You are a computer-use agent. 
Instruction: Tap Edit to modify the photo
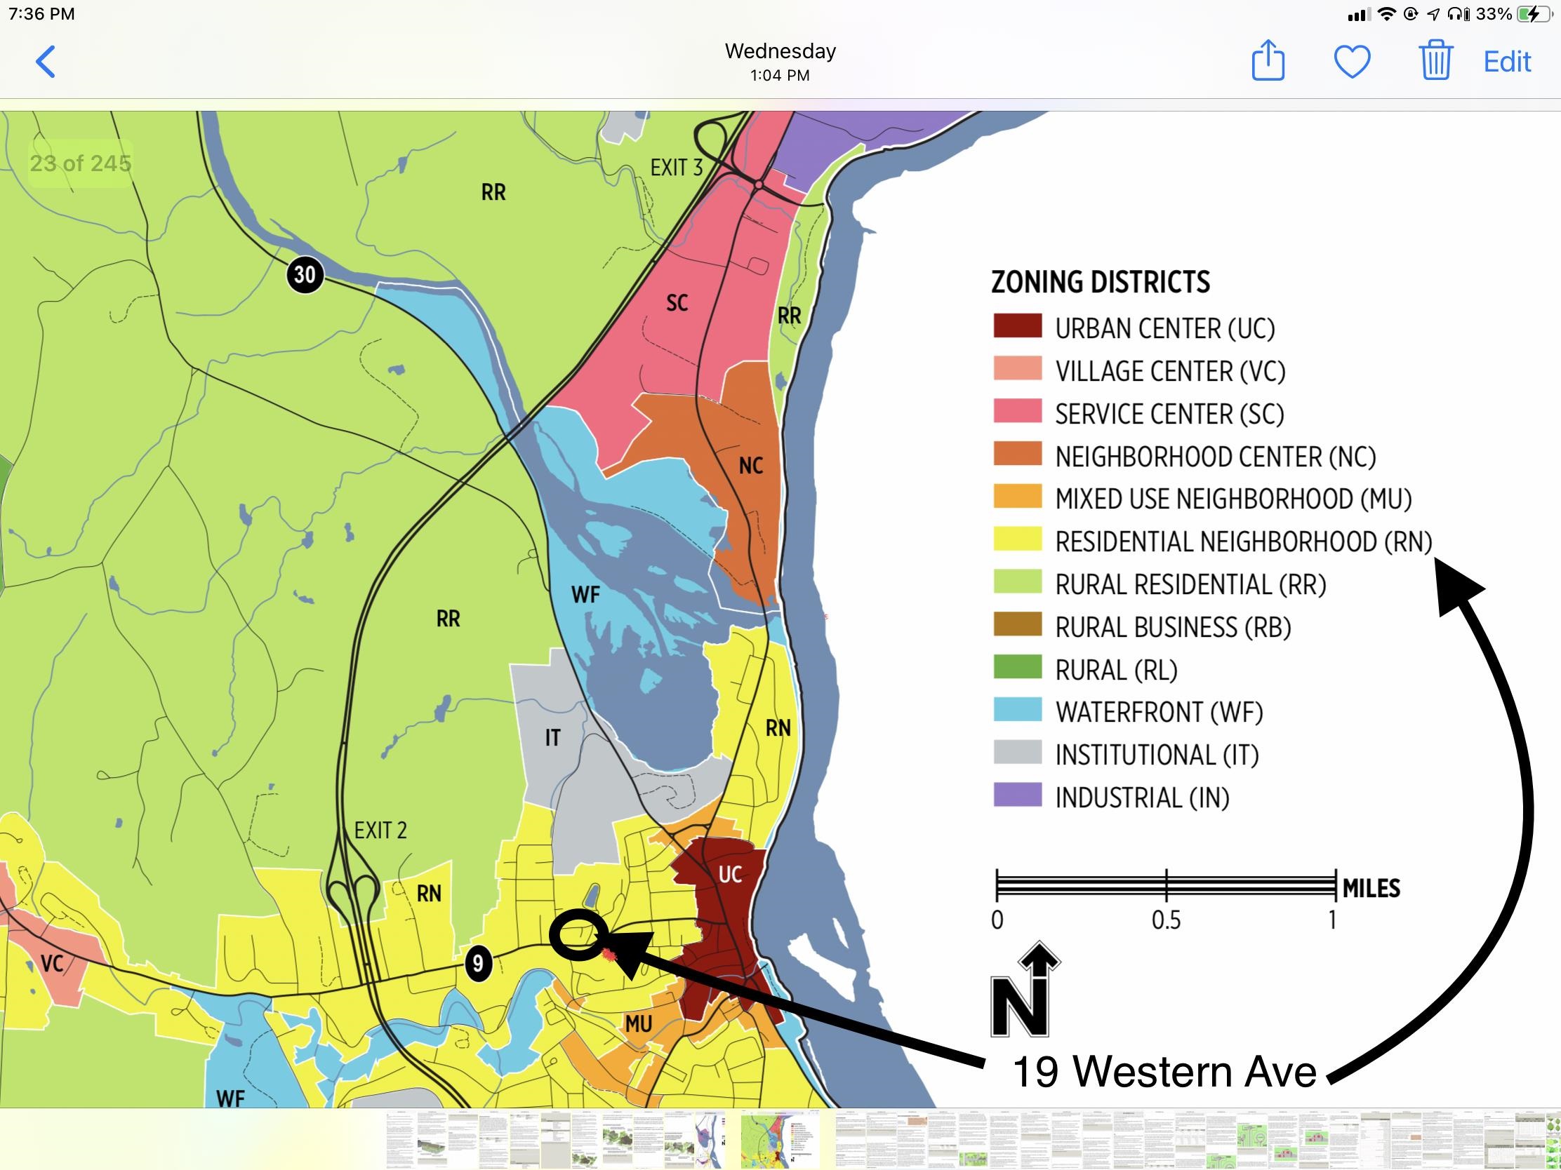click(1507, 62)
